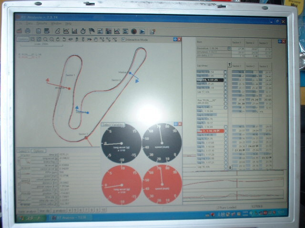
Task: Switch to the g analysis tab
Action: (59, 211)
